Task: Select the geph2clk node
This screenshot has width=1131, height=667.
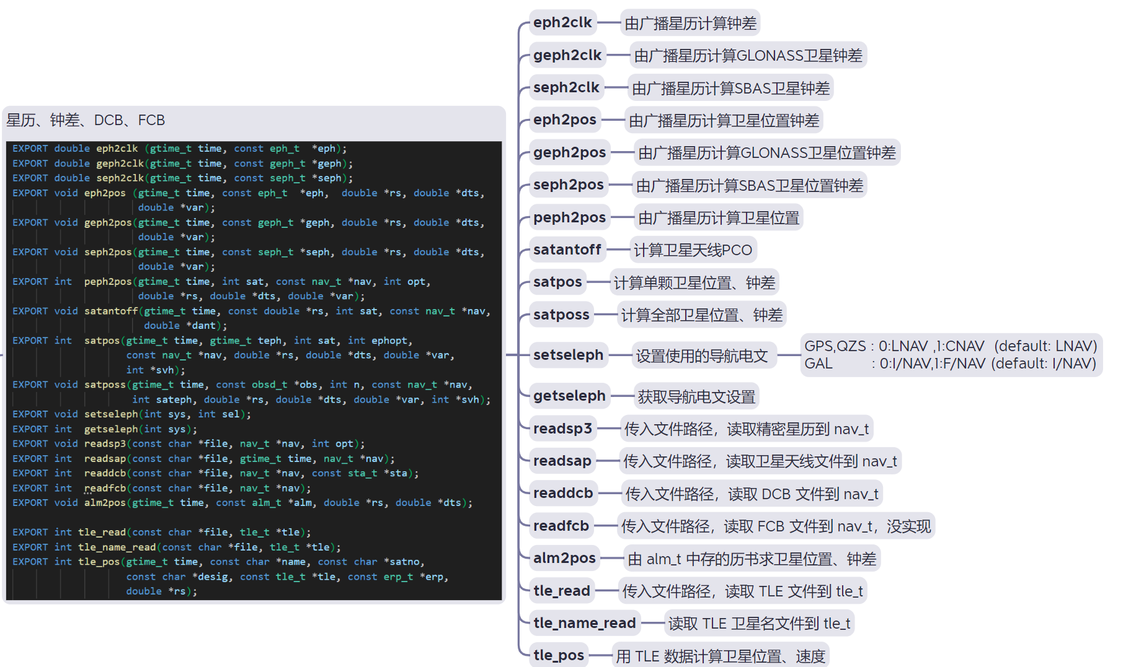Action: pos(567,56)
